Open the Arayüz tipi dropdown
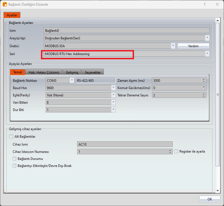The image size is (224, 206). click(207, 38)
